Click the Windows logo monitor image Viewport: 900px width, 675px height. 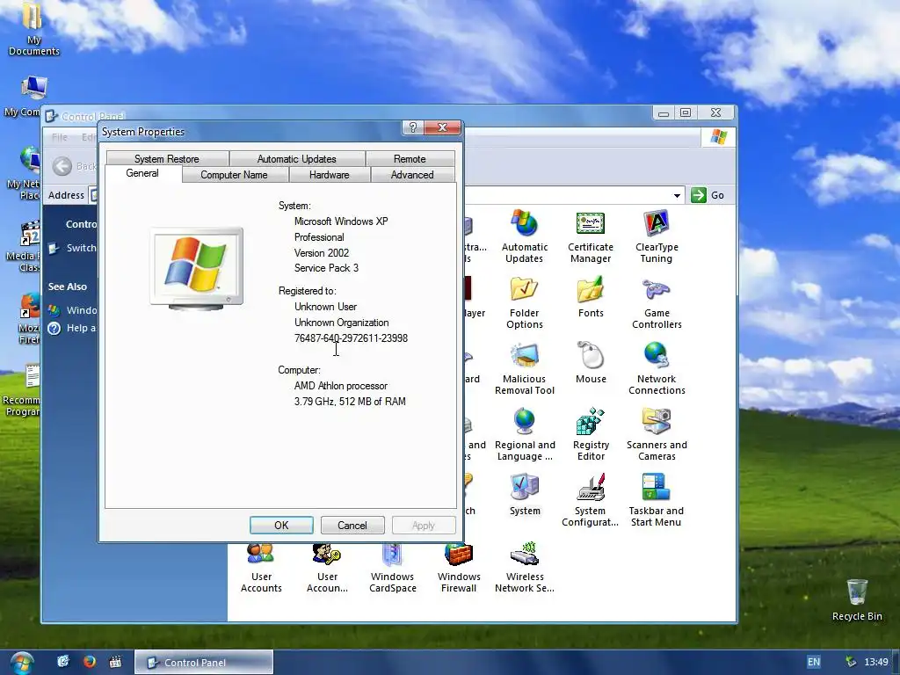click(196, 269)
